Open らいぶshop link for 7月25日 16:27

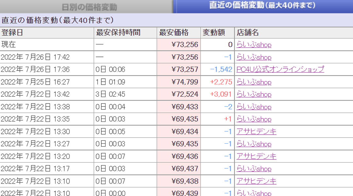254,82
